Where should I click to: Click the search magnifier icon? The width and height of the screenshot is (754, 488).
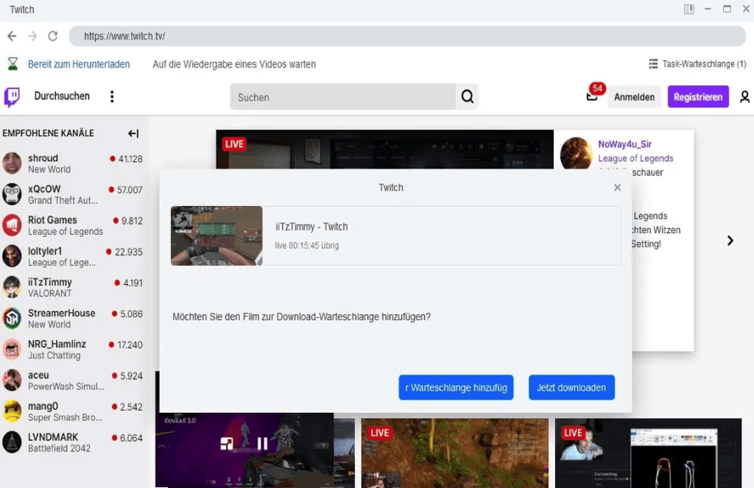click(467, 96)
